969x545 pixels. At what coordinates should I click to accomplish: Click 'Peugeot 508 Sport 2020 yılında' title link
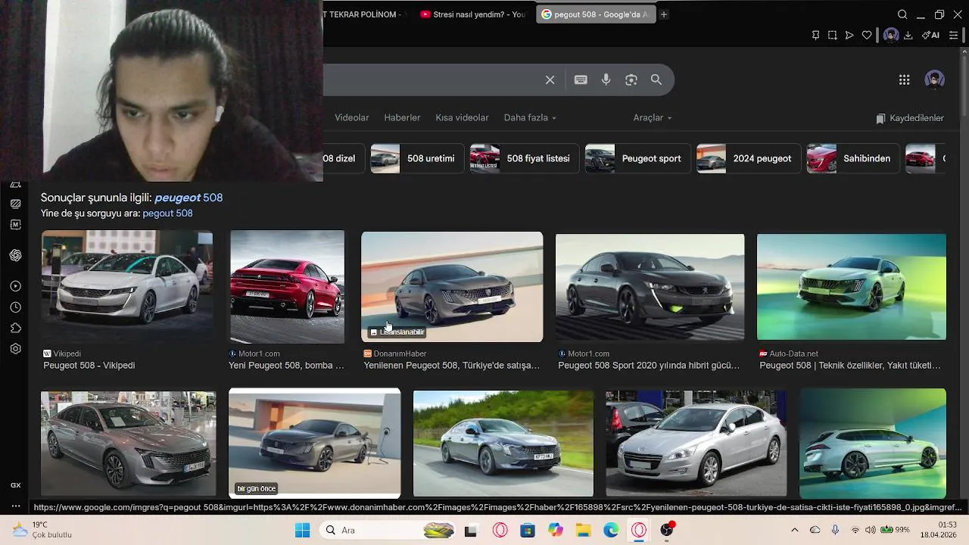point(649,366)
